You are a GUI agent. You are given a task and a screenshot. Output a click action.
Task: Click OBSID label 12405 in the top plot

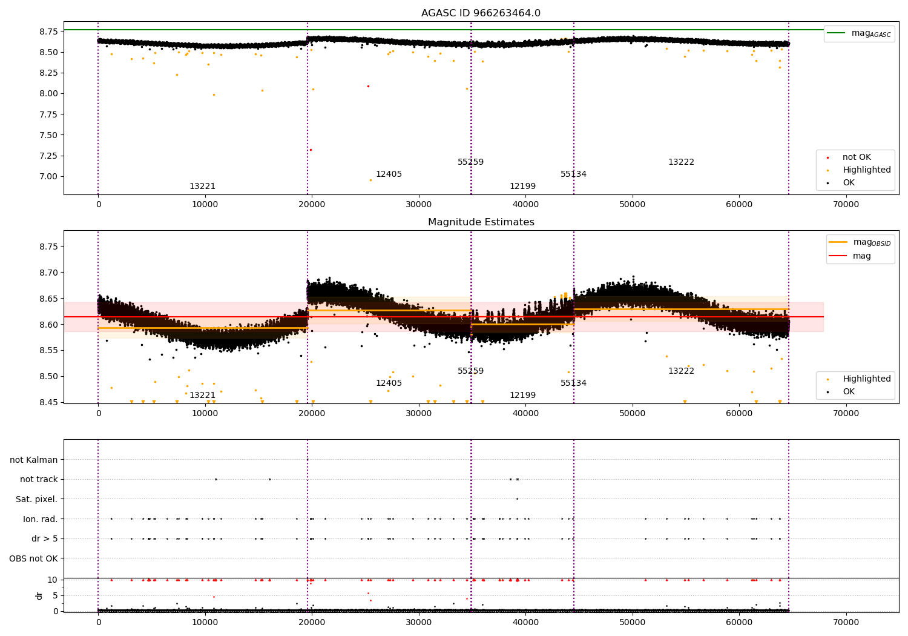[x=389, y=174]
